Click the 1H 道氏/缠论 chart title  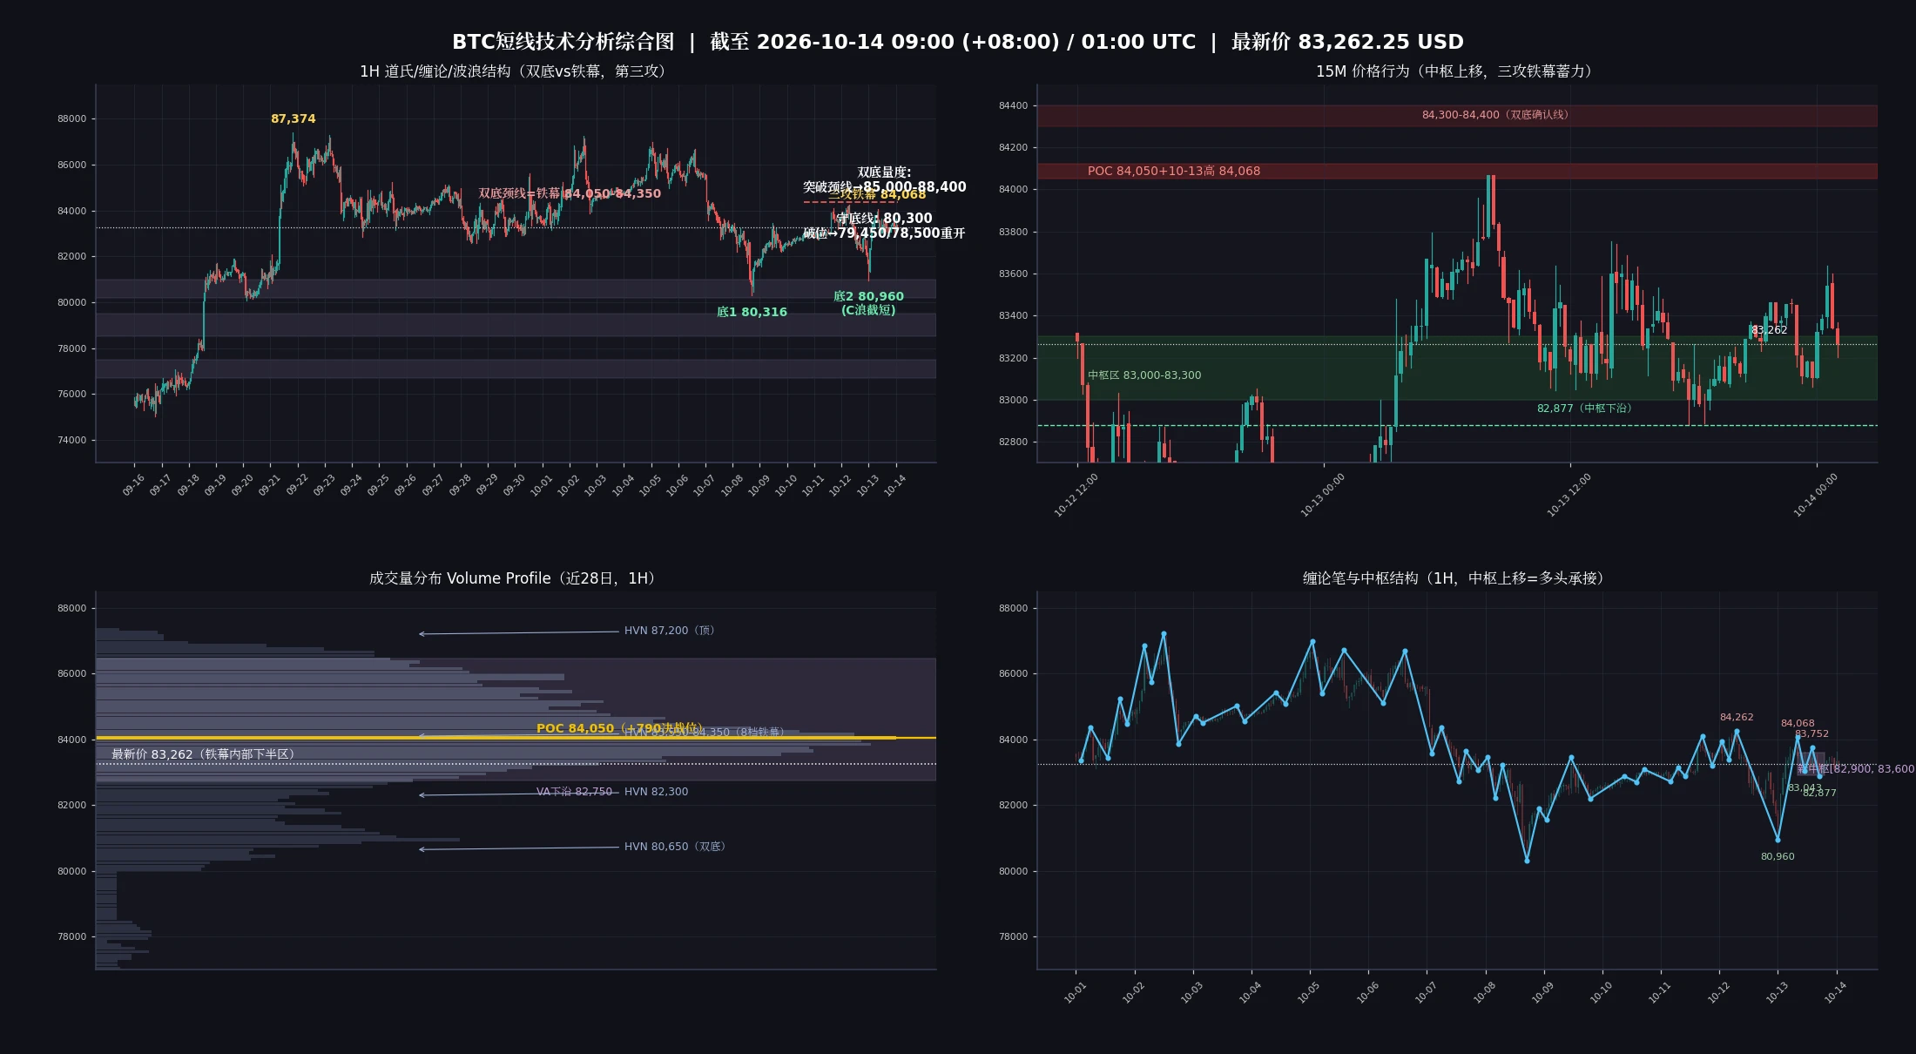[516, 71]
